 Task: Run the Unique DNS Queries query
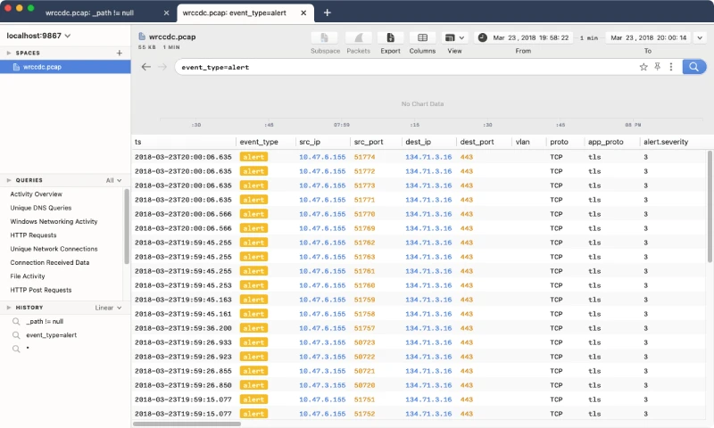click(x=41, y=208)
